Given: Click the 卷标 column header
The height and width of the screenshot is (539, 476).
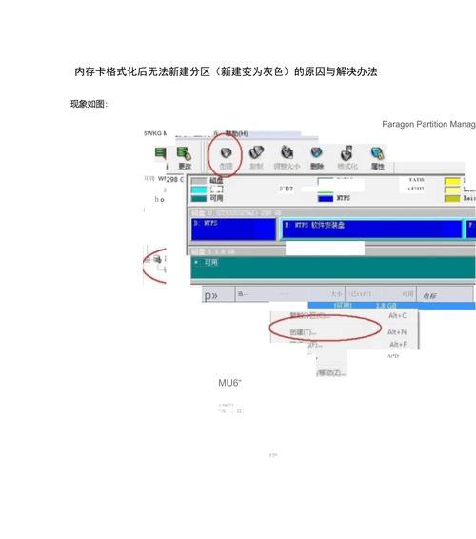Looking at the screenshot, I should 429,296.
